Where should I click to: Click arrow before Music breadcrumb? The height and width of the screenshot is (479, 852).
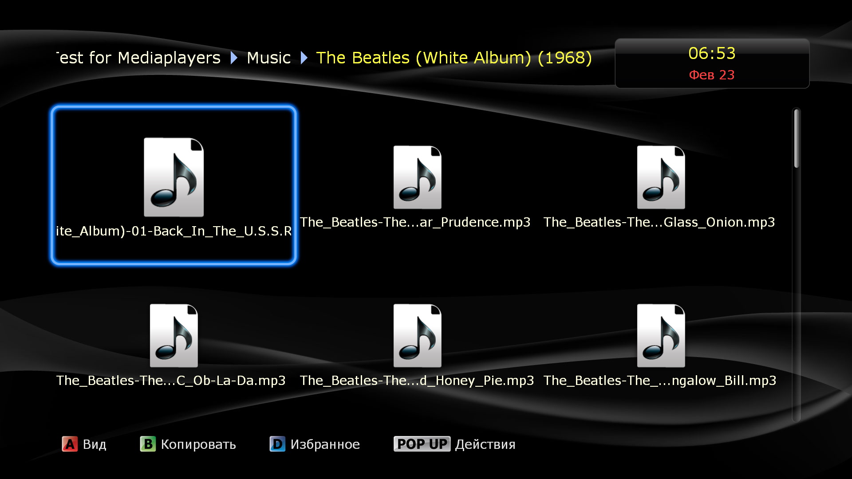[234, 58]
